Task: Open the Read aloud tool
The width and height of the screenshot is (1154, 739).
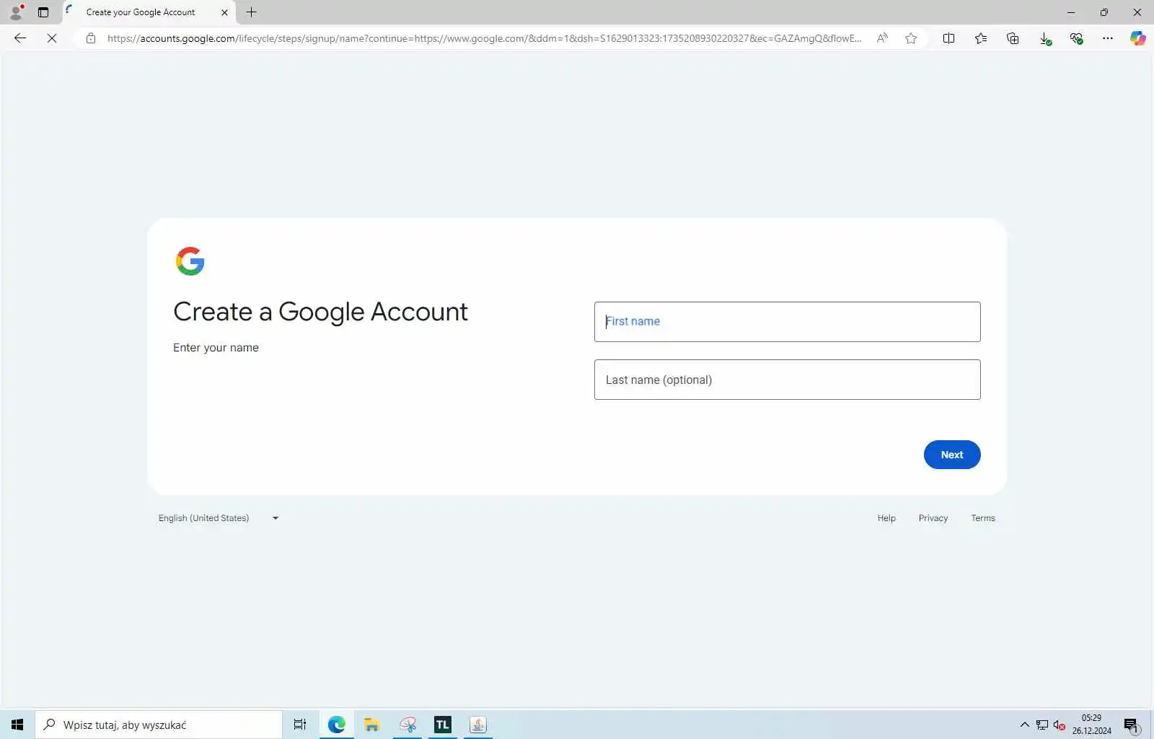Action: [x=882, y=38]
